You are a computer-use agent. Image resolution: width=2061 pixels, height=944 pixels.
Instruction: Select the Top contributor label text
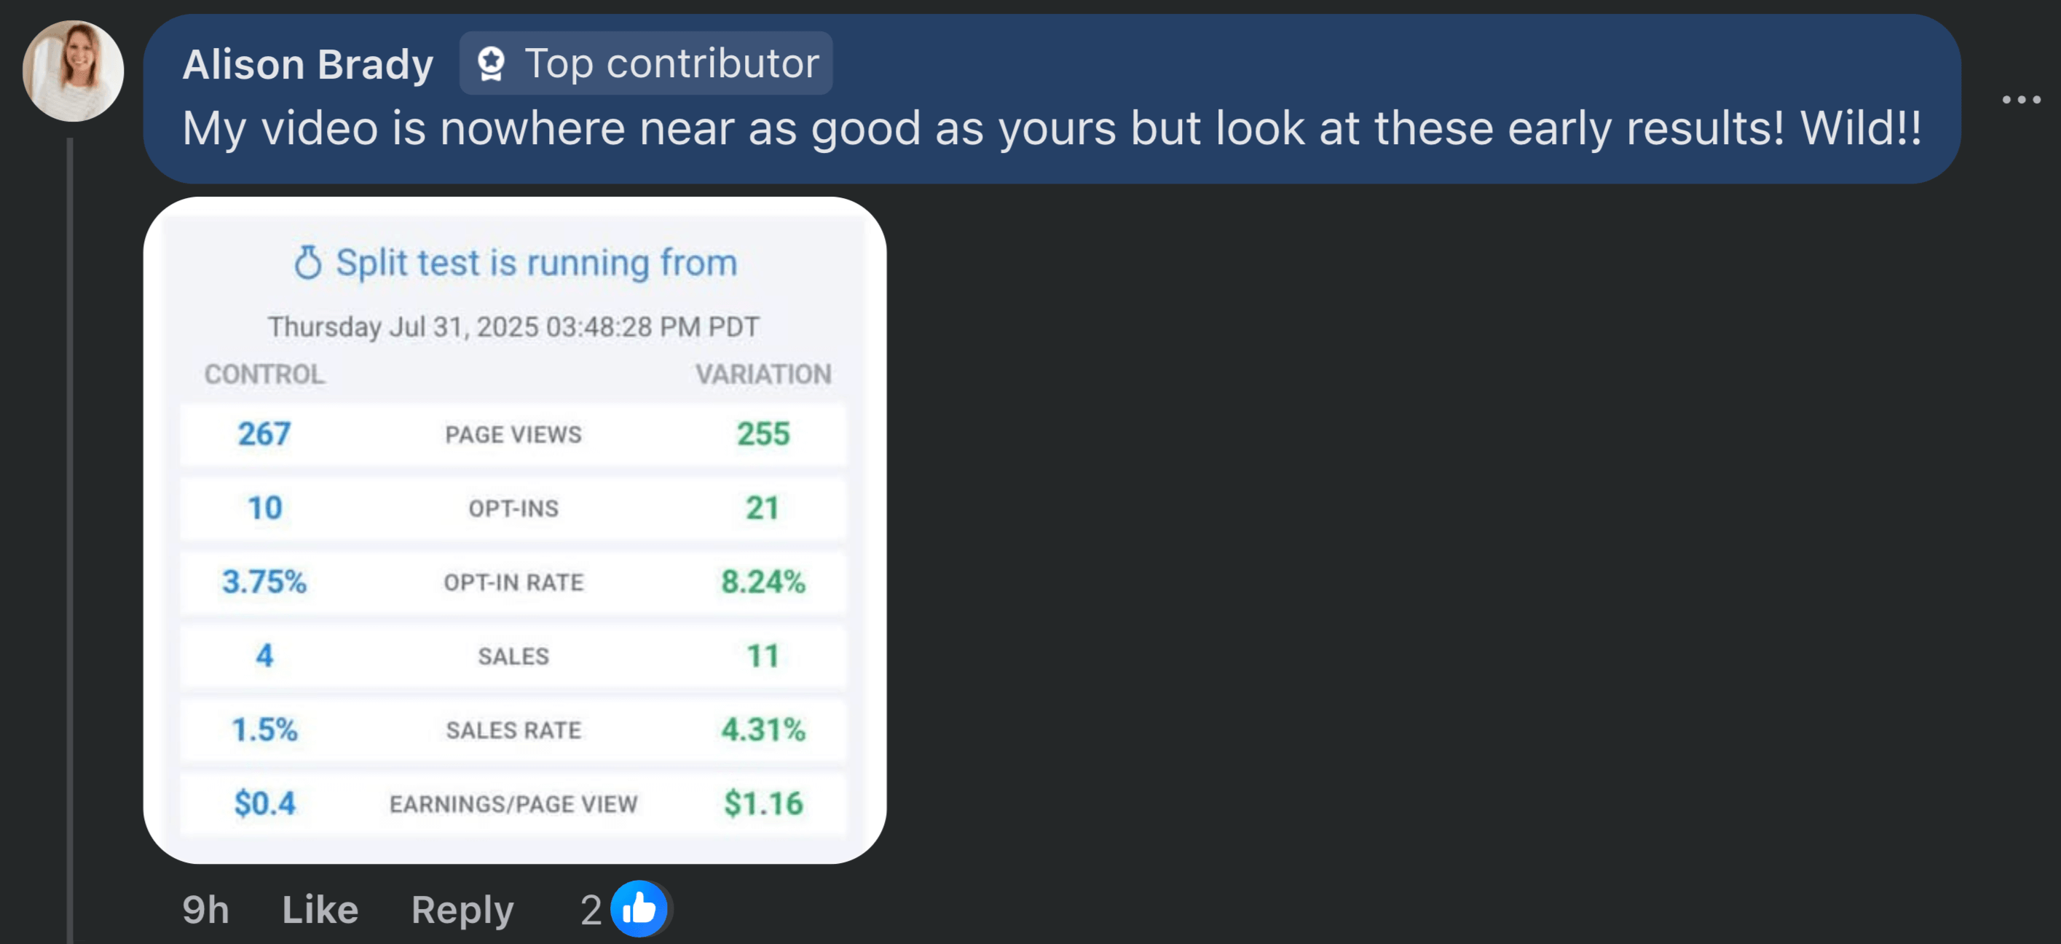671,64
